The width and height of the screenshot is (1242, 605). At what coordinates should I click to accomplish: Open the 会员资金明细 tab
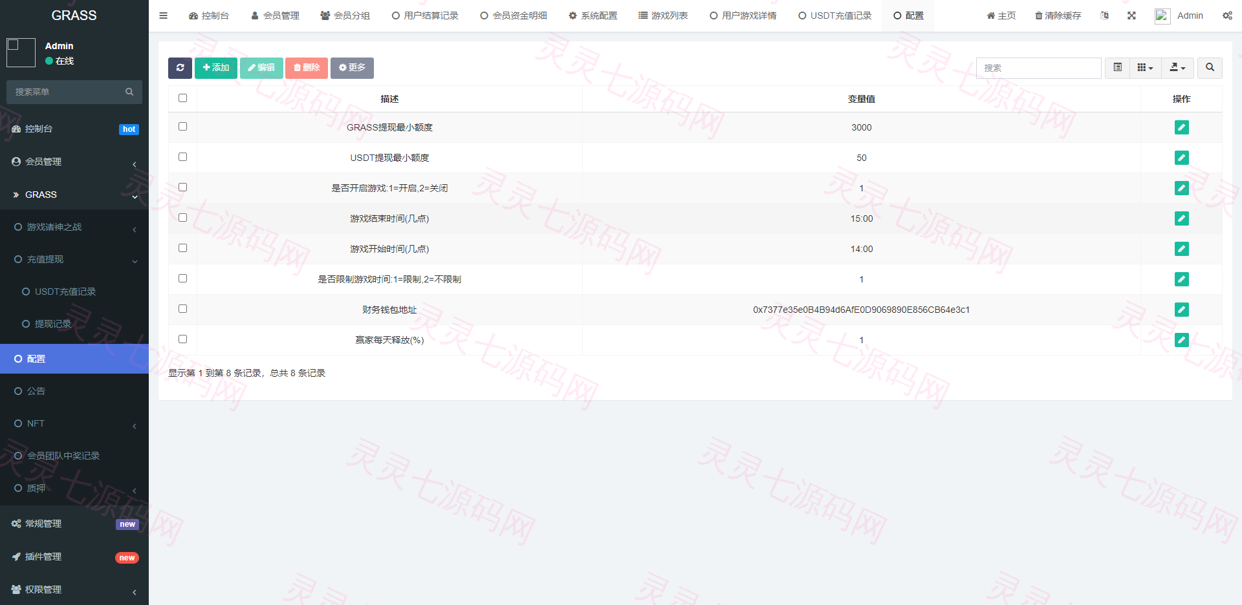(x=513, y=16)
